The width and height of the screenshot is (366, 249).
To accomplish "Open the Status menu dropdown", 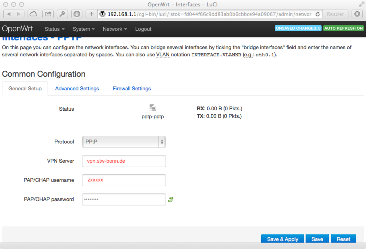I will (x=55, y=29).
